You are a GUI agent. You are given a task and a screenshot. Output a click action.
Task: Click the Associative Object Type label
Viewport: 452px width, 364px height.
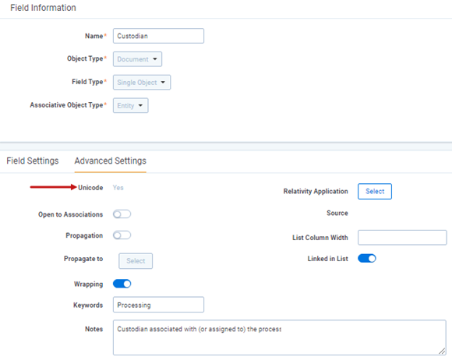pos(66,105)
